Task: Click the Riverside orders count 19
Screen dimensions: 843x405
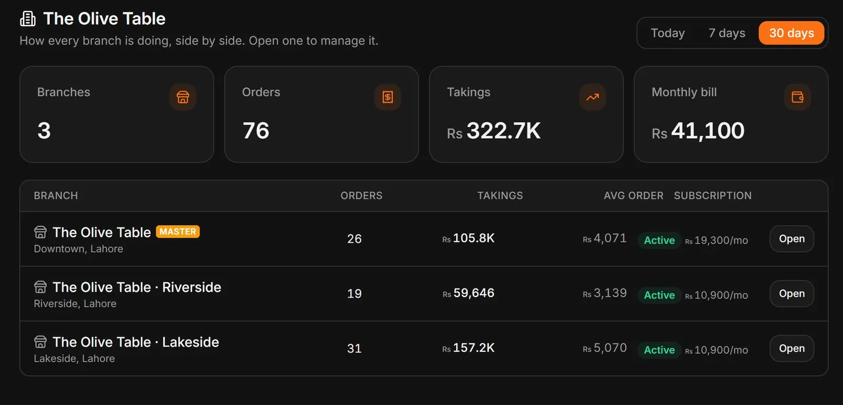Action: (355, 294)
